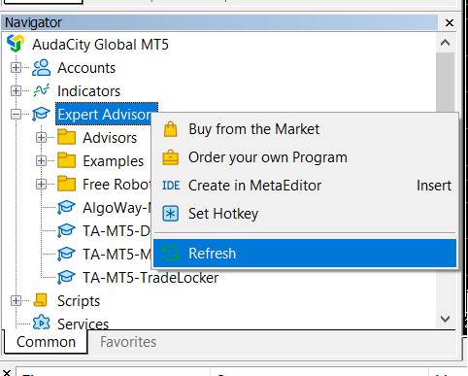Select the Advisors folder label

[110, 138]
